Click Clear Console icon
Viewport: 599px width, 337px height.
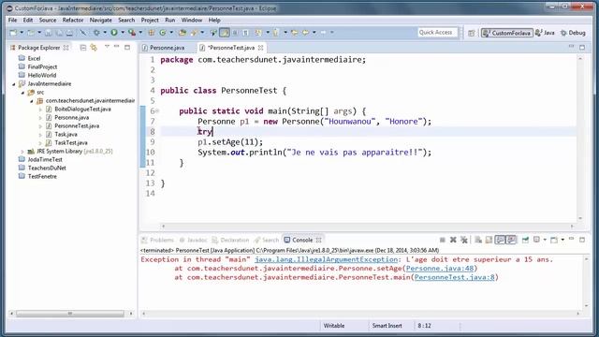(x=478, y=240)
